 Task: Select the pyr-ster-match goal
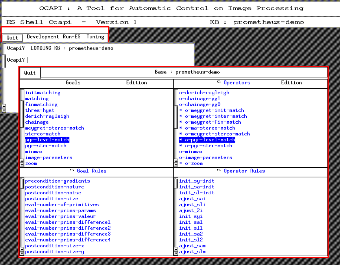point(46,146)
